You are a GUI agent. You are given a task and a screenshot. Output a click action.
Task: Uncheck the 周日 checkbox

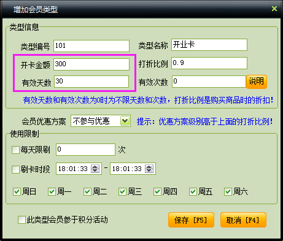17,192
